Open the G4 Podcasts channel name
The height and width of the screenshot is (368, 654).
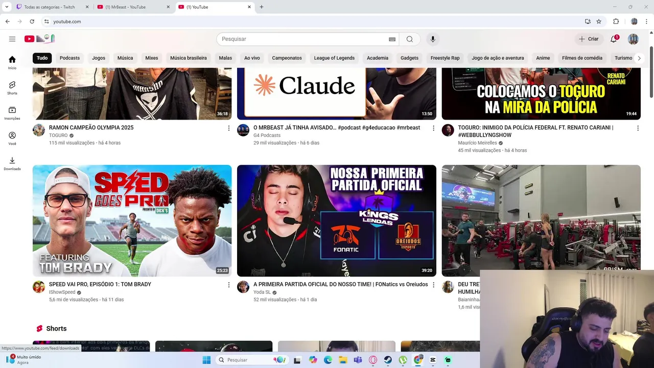click(x=267, y=135)
